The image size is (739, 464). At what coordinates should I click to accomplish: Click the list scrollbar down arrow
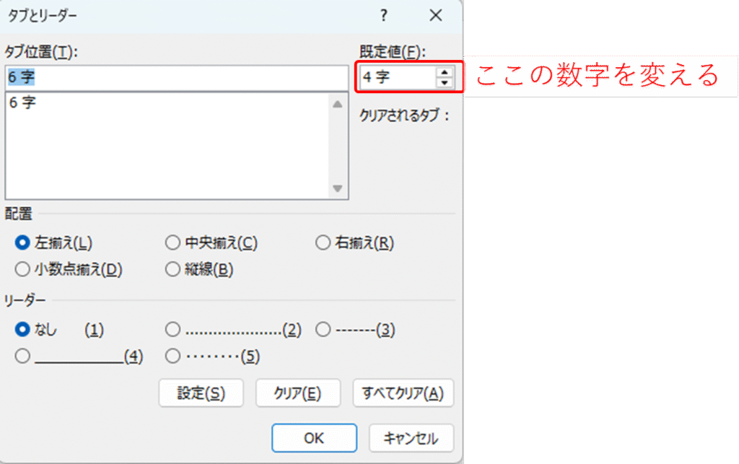(337, 188)
